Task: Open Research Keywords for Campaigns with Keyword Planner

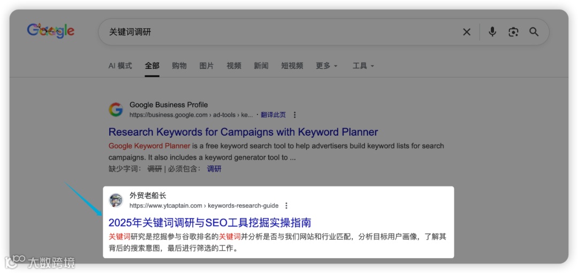Action: (x=244, y=132)
